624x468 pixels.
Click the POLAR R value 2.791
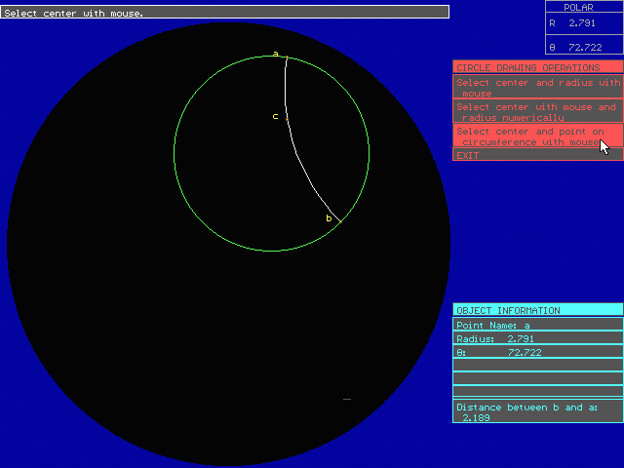click(582, 23)
